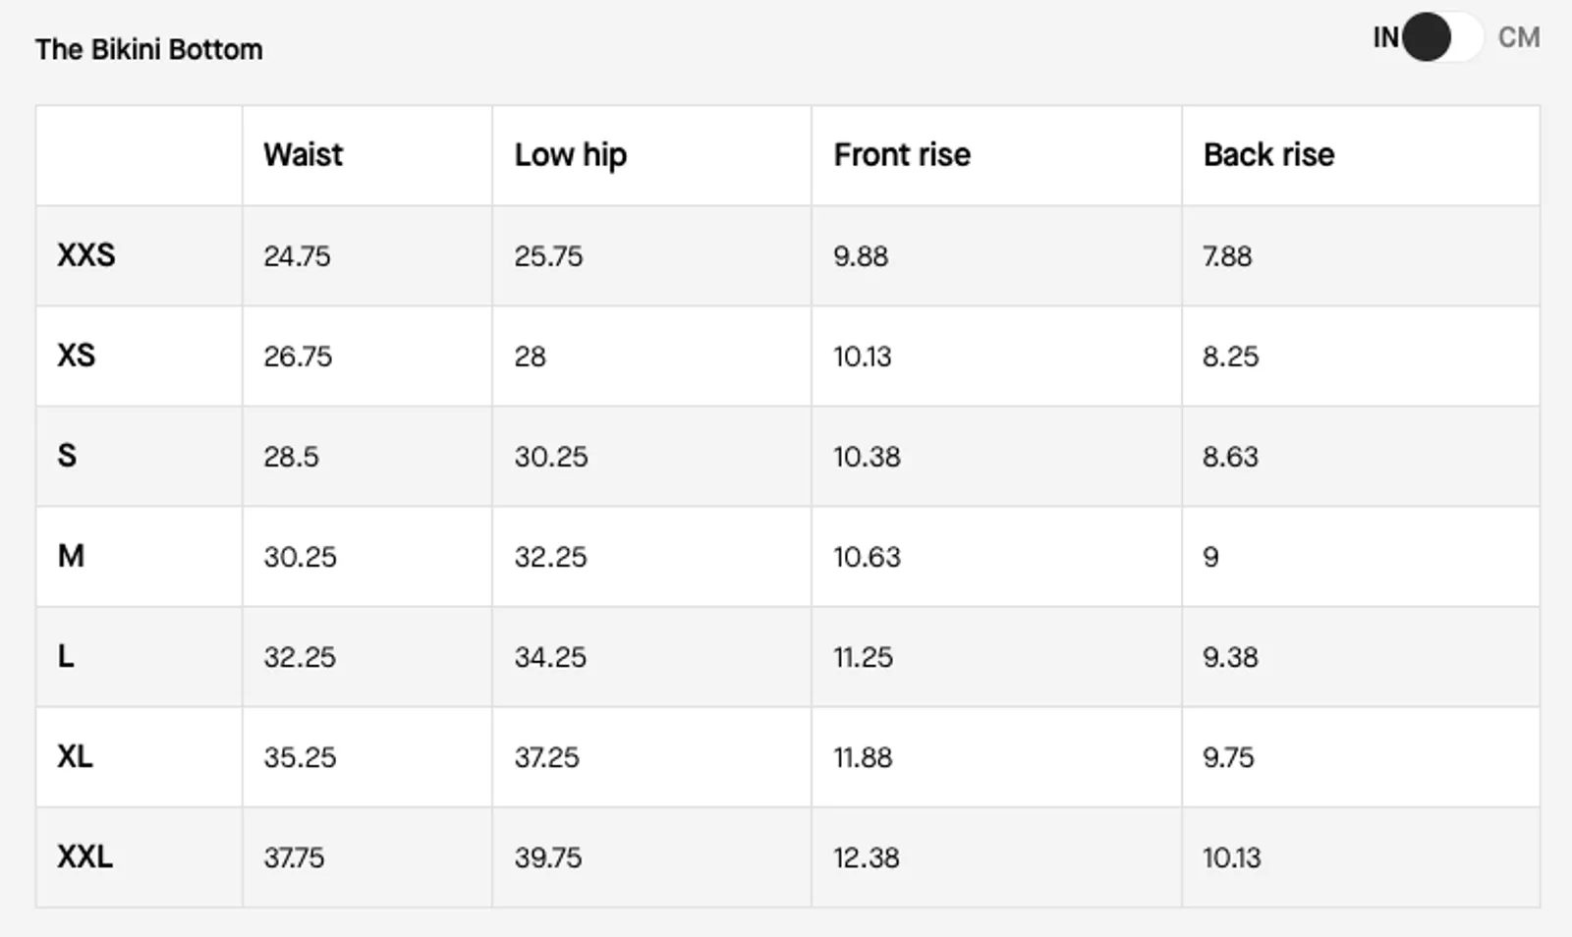The width and height of the screenshot is (1572, 937).
Task: Select the S size row label
Action: (x=67, y=456)
